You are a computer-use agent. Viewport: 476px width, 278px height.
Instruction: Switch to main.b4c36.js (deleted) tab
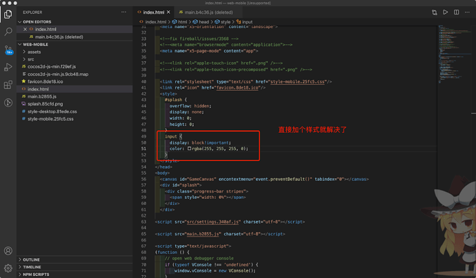pos(208,12)
